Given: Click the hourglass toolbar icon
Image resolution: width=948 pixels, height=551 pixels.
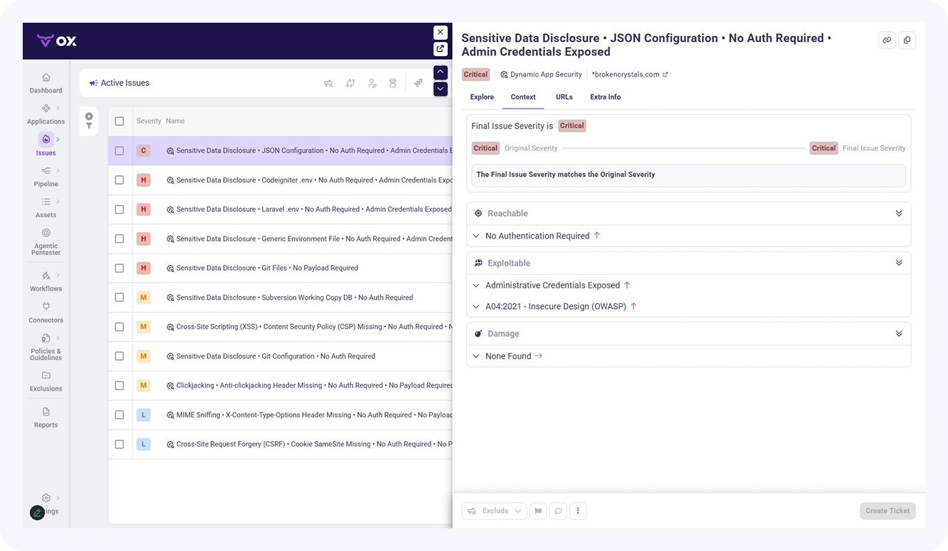Looking at the screenshot, I should point(392,83).
